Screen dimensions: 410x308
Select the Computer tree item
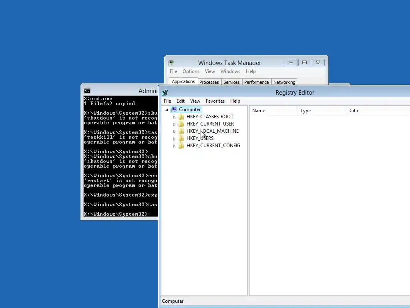point(190,109)
